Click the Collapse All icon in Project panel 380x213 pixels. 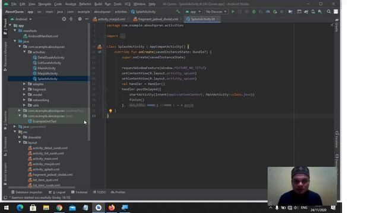point(71,19)
